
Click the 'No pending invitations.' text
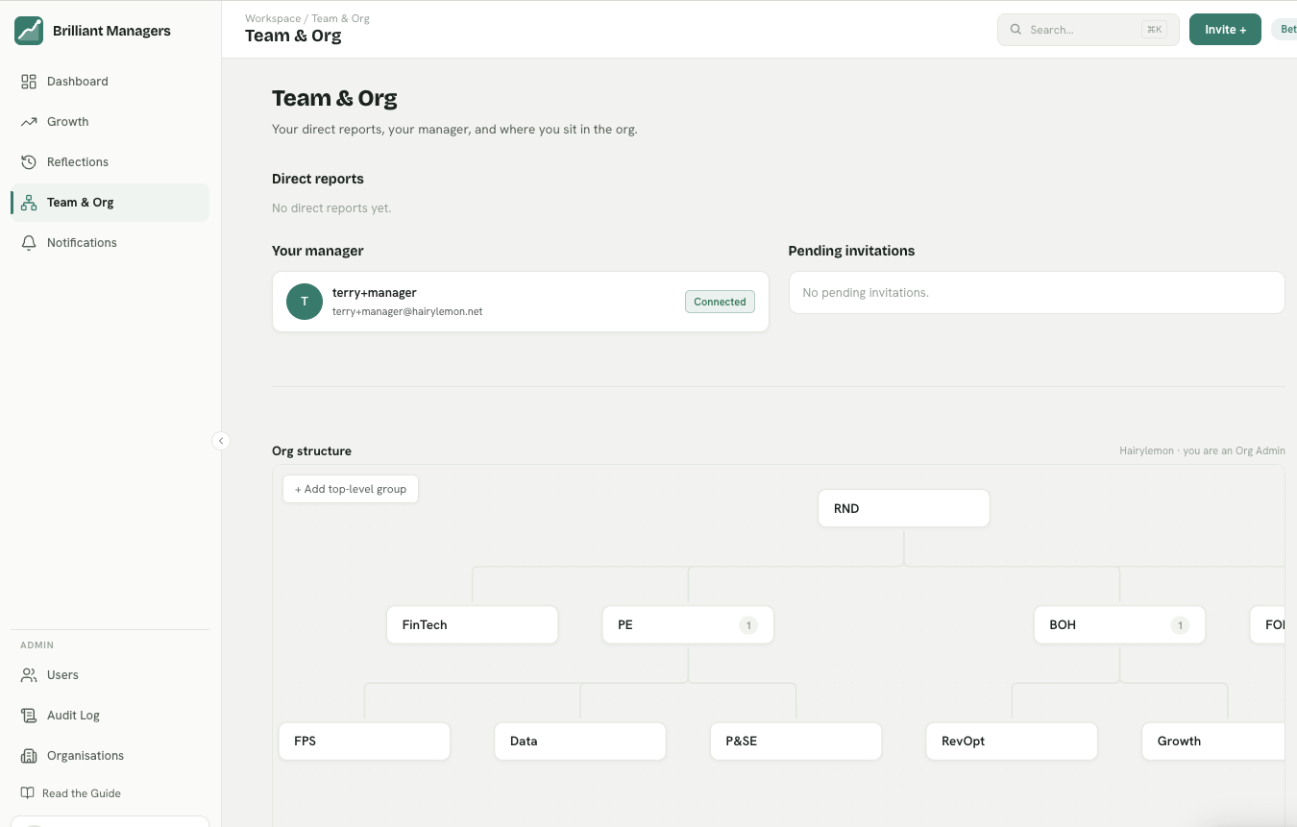pos(866,292)
